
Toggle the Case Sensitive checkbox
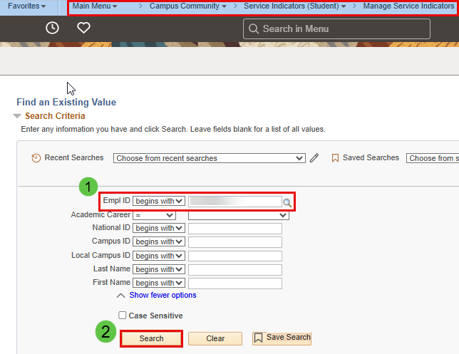tap(123, 315)
